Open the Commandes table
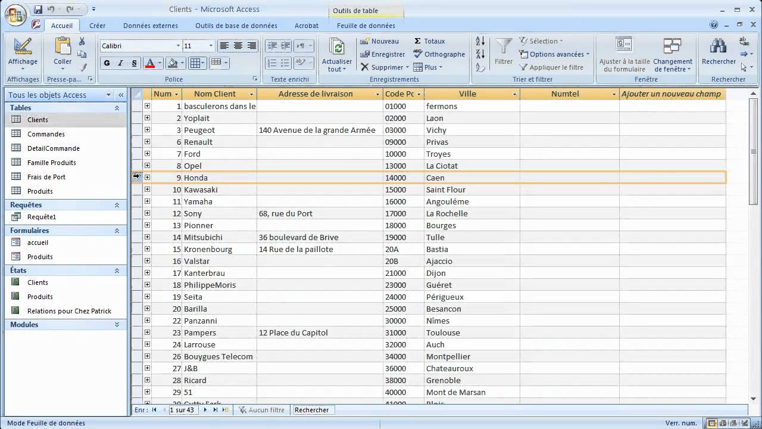 click(46, 134)
